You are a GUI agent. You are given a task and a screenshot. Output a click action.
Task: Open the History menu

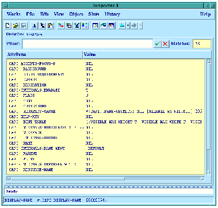click(x=112, y=14)
